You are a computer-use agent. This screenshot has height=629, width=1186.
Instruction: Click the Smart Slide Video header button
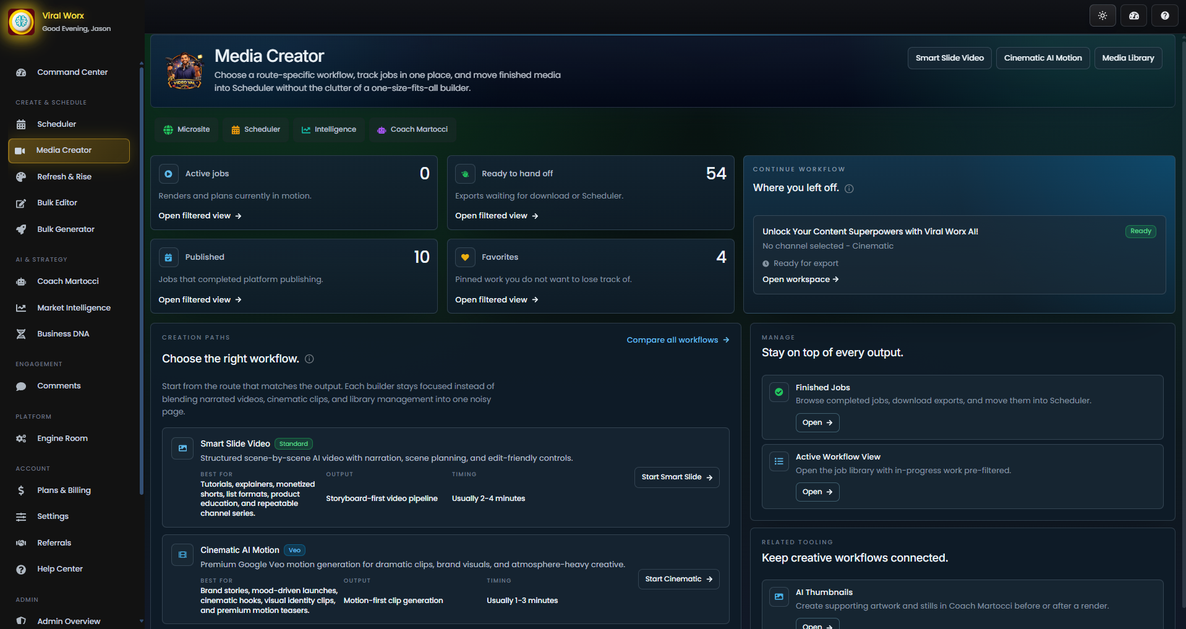(x=950, y=58)
